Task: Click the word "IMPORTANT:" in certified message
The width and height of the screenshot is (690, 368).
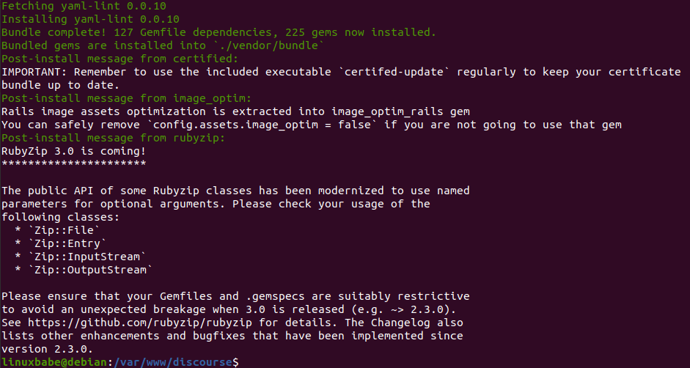Action: [x=31, y=72]
